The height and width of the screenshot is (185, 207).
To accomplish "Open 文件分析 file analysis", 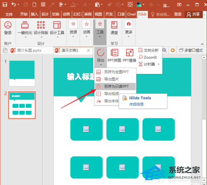I will pos(149,50).
